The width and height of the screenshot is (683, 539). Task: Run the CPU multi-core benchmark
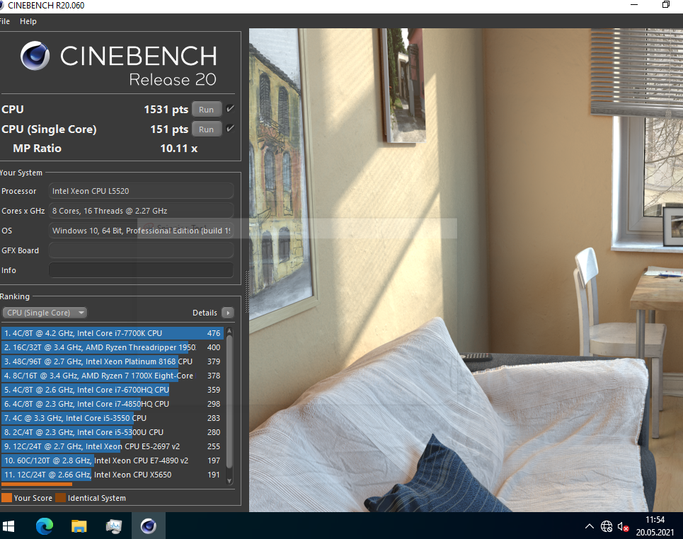(207, 109)
